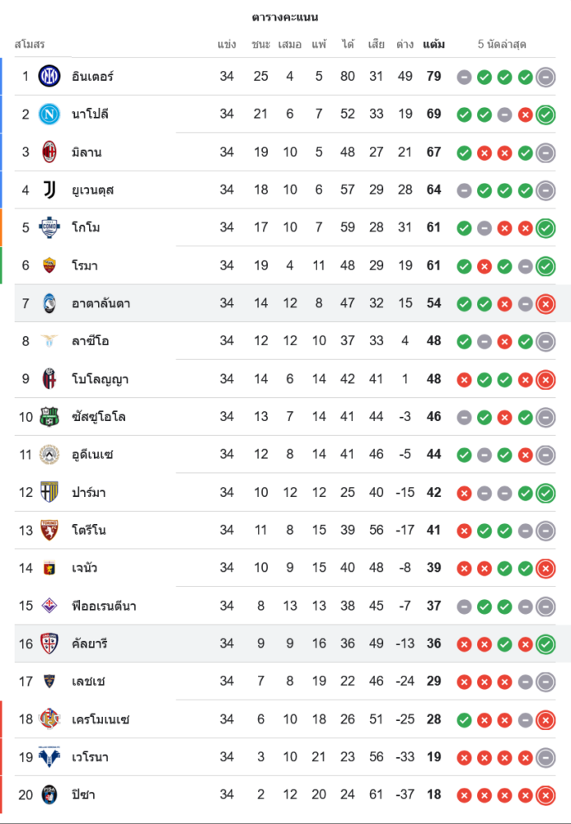The height and width of the screenshot is (824, 571).
Task: Click the Sassuolo club crest icon
Action: tap(49, 417)
